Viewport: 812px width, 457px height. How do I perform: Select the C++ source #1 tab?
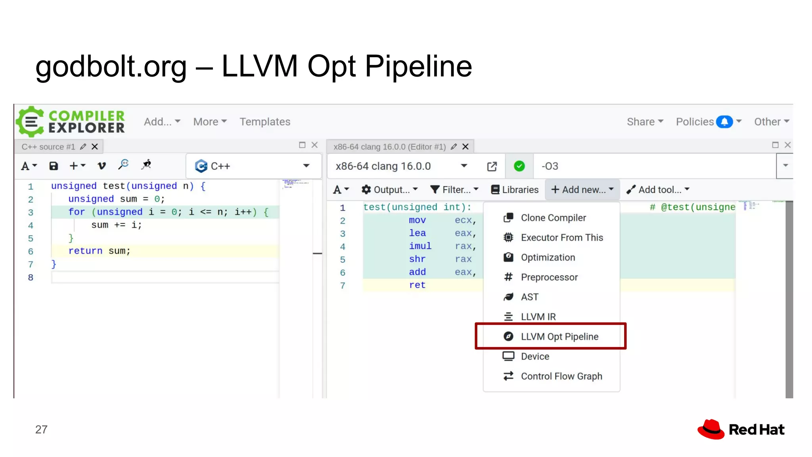48,147
